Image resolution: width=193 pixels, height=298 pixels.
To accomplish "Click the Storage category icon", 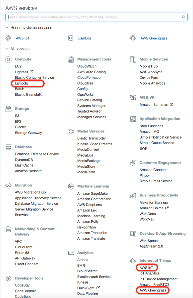I will click(8, 109).
